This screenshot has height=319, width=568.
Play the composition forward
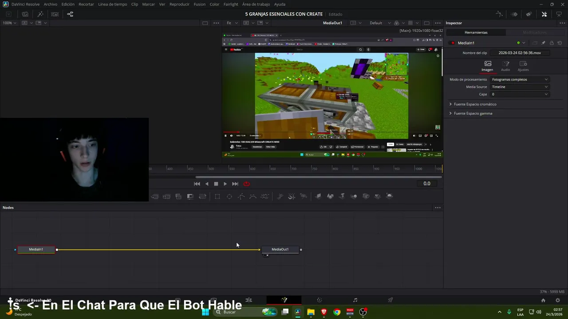[x=225, y=184]
